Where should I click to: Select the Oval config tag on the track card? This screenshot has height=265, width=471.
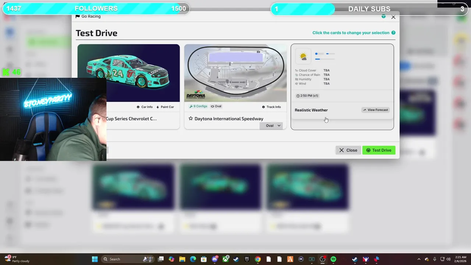(216, 106)
